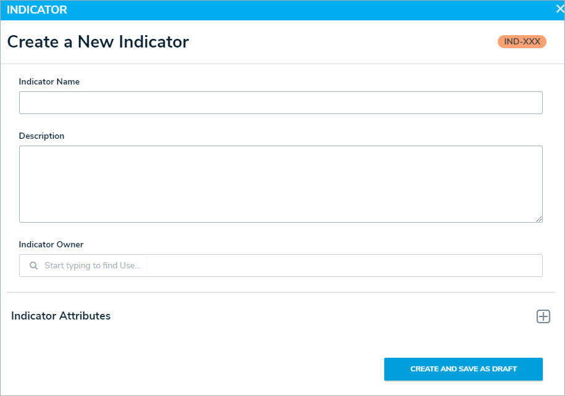Click inside the Description text area
Viewport: 565px width, 396px height.
pyautogui.click(x=281, y=184)
